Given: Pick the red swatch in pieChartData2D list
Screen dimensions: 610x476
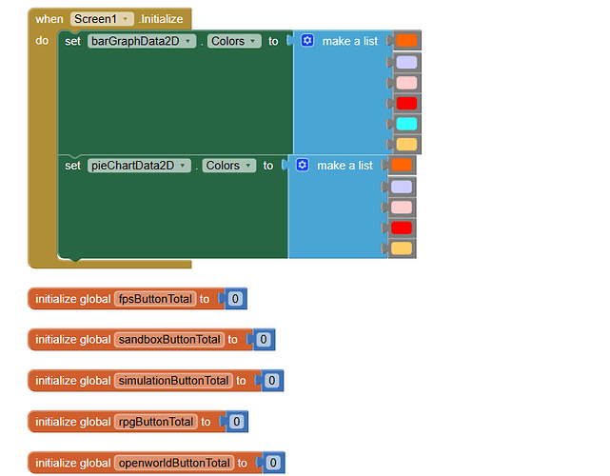Looking at the screenshot, I should pyautogui.click(x=402, y=228).
